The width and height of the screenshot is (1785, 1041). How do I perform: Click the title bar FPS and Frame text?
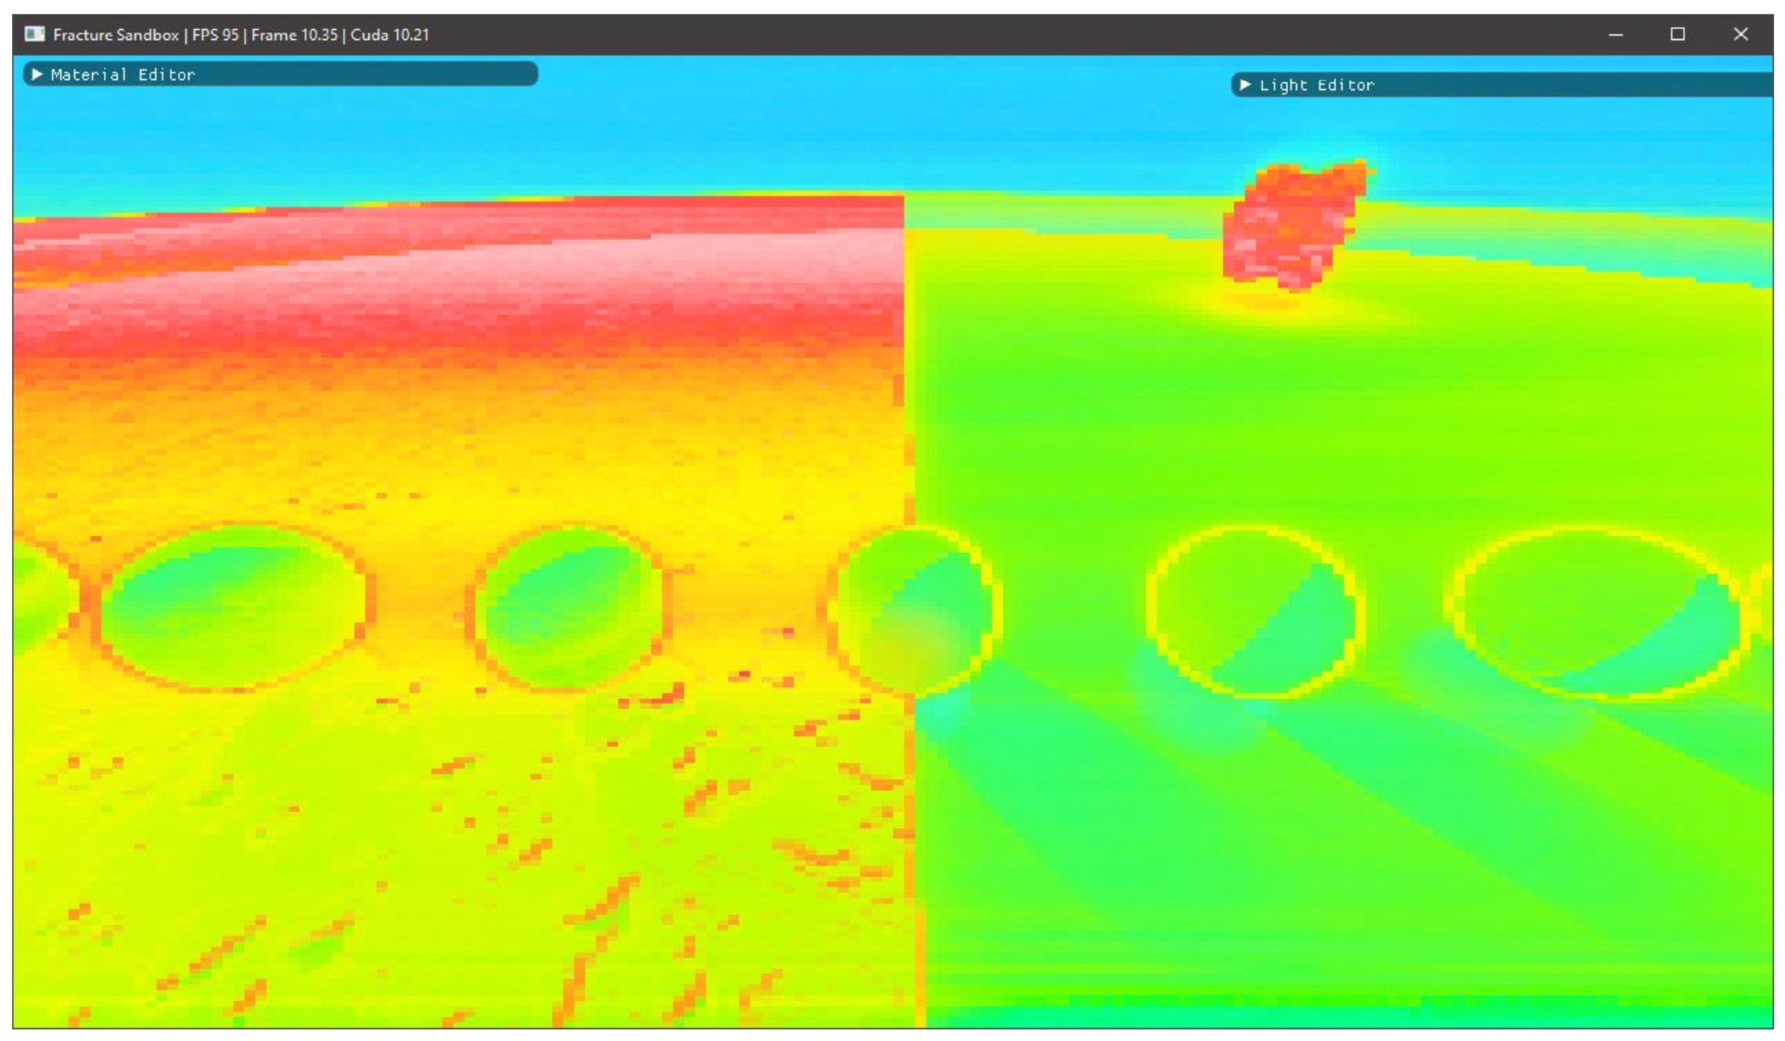pos(266,35)
